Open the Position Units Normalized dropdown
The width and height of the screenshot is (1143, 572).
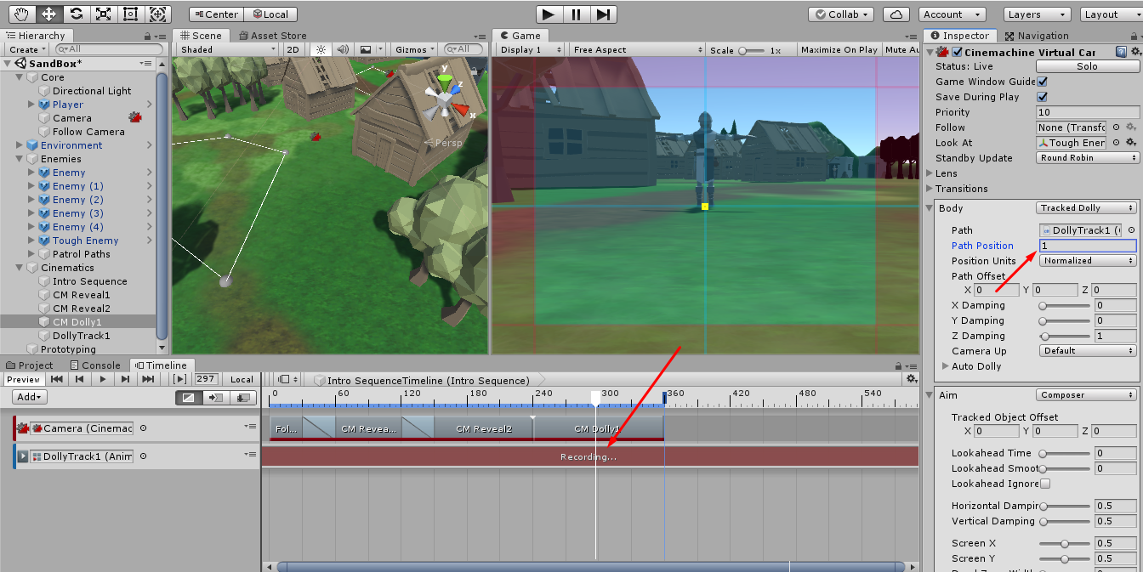1087,260
